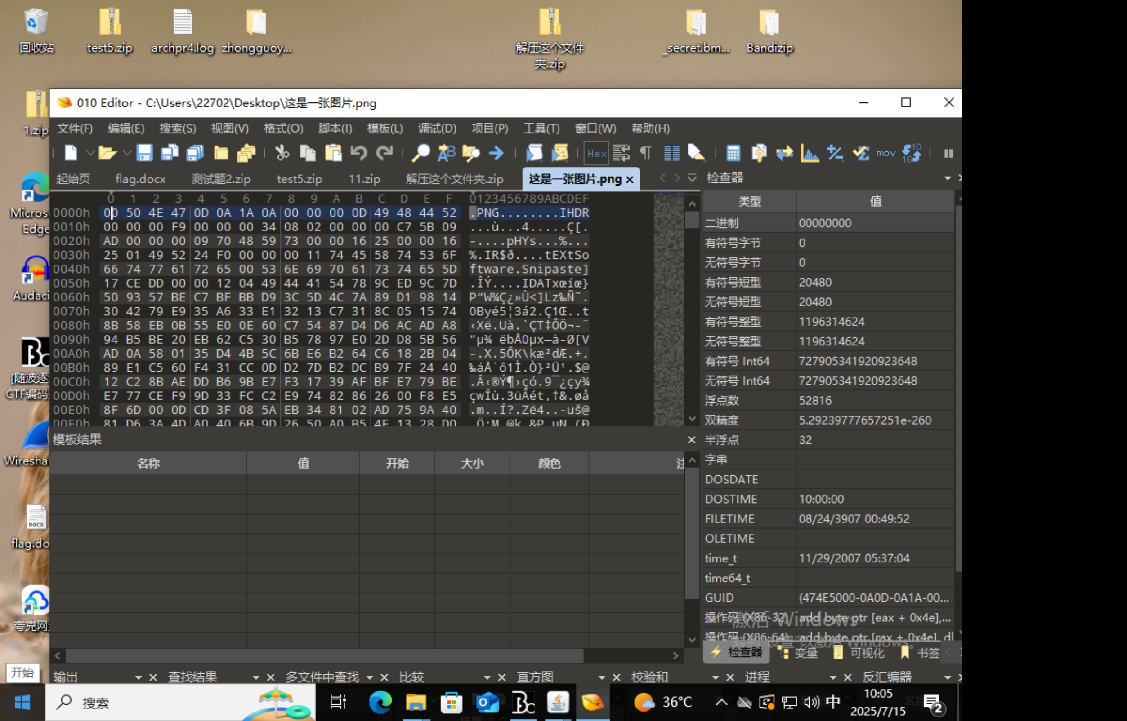The image size is (1127, 721).
Task: Toggle the paragraph mark display icon
Action: pos(646,153)
